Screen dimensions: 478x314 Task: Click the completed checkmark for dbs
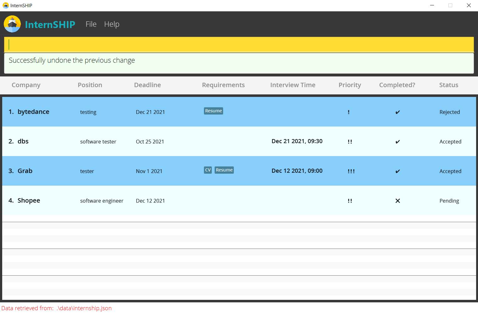(398, 142)
